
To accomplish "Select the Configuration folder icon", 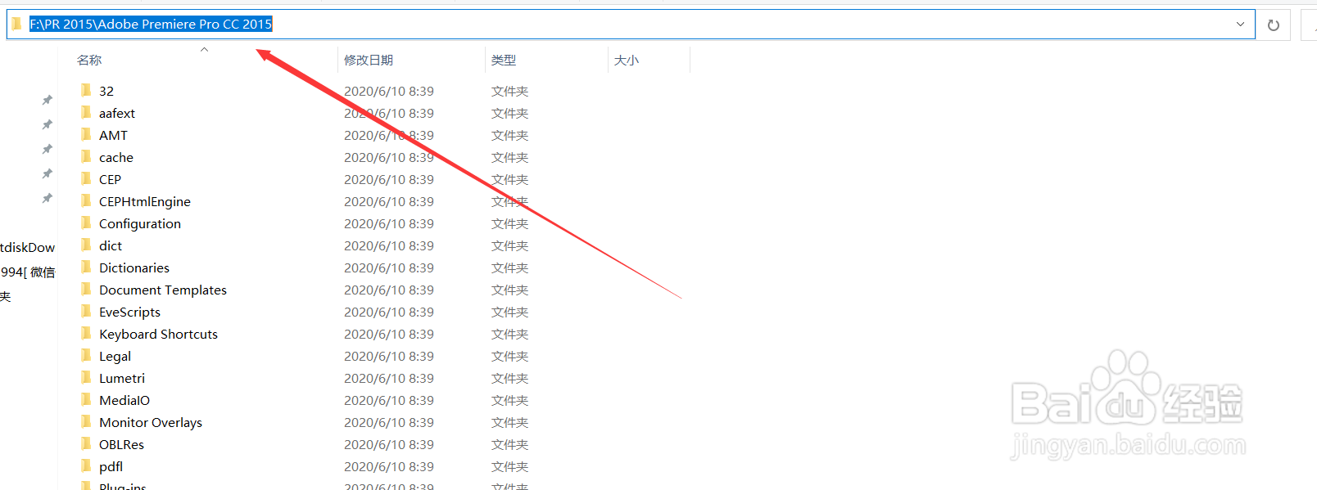I will tap(86, 223).
